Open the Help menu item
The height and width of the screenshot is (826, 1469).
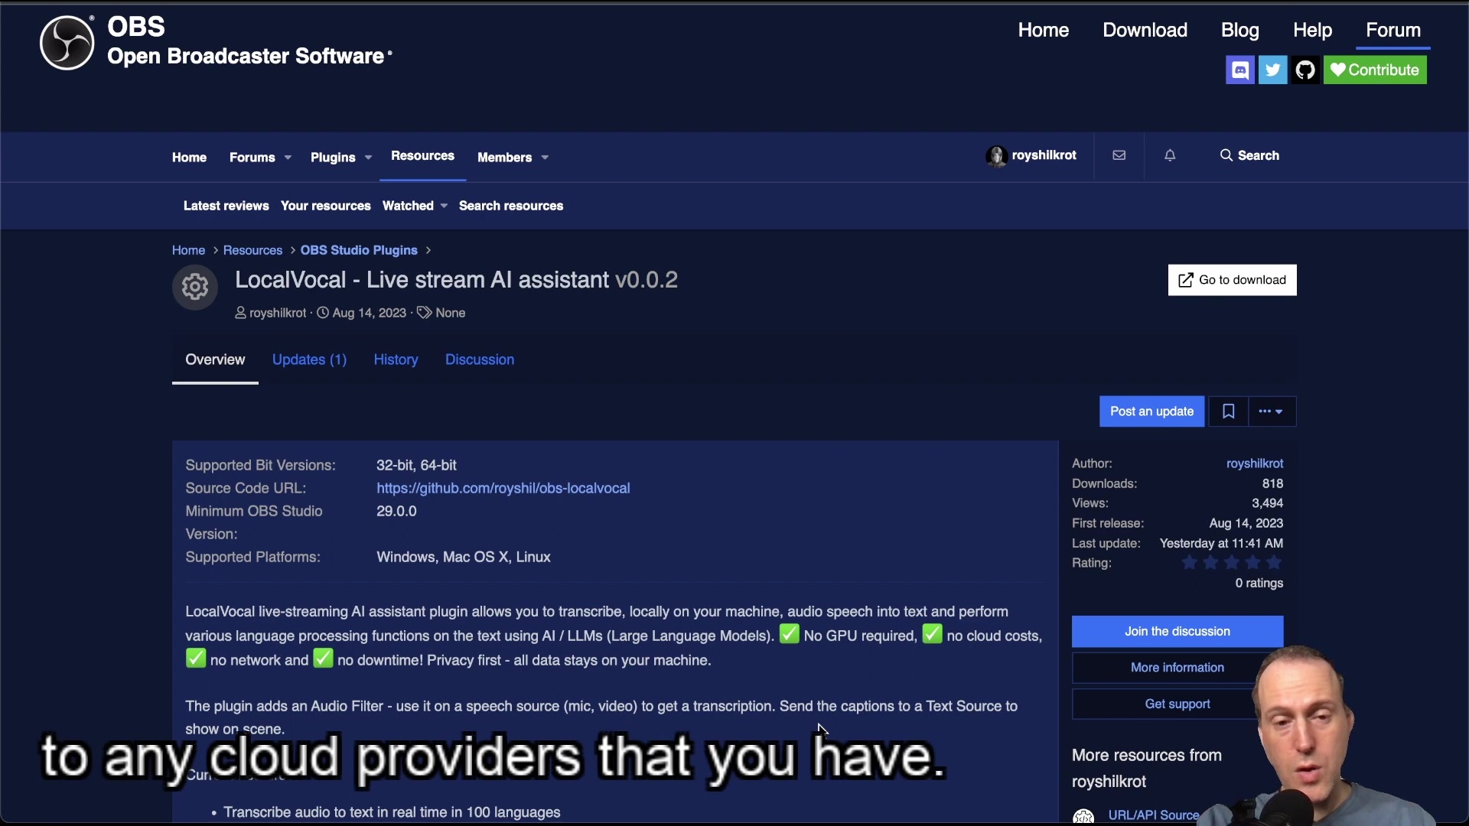[1312, 30]
